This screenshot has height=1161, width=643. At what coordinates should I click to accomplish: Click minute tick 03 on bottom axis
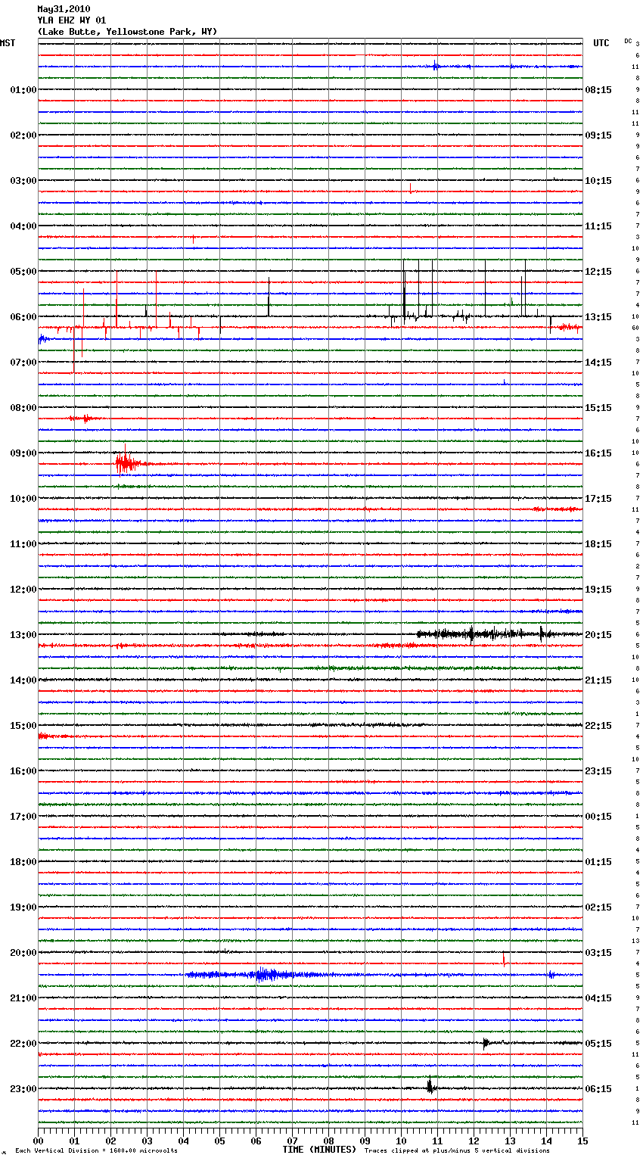[x=147, y=1140]
